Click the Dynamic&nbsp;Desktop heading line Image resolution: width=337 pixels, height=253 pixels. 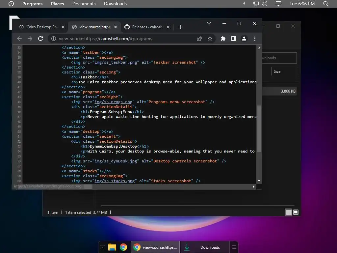tap(114, 146)
